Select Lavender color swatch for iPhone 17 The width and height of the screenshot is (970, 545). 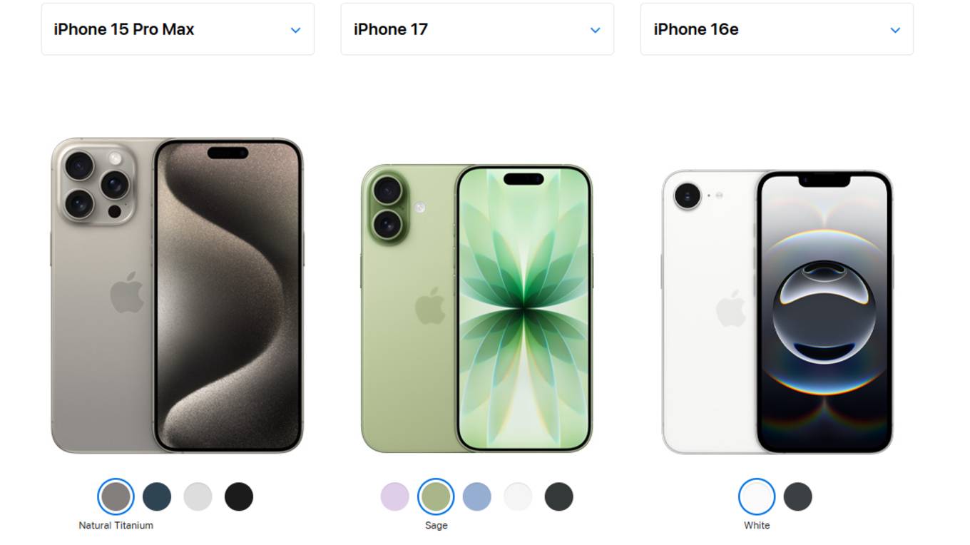pos(394,496)
